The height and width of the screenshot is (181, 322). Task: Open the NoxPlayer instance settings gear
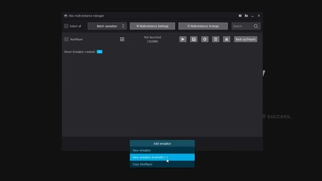(205, 39)
